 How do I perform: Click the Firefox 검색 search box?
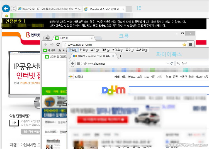[192, 63]
